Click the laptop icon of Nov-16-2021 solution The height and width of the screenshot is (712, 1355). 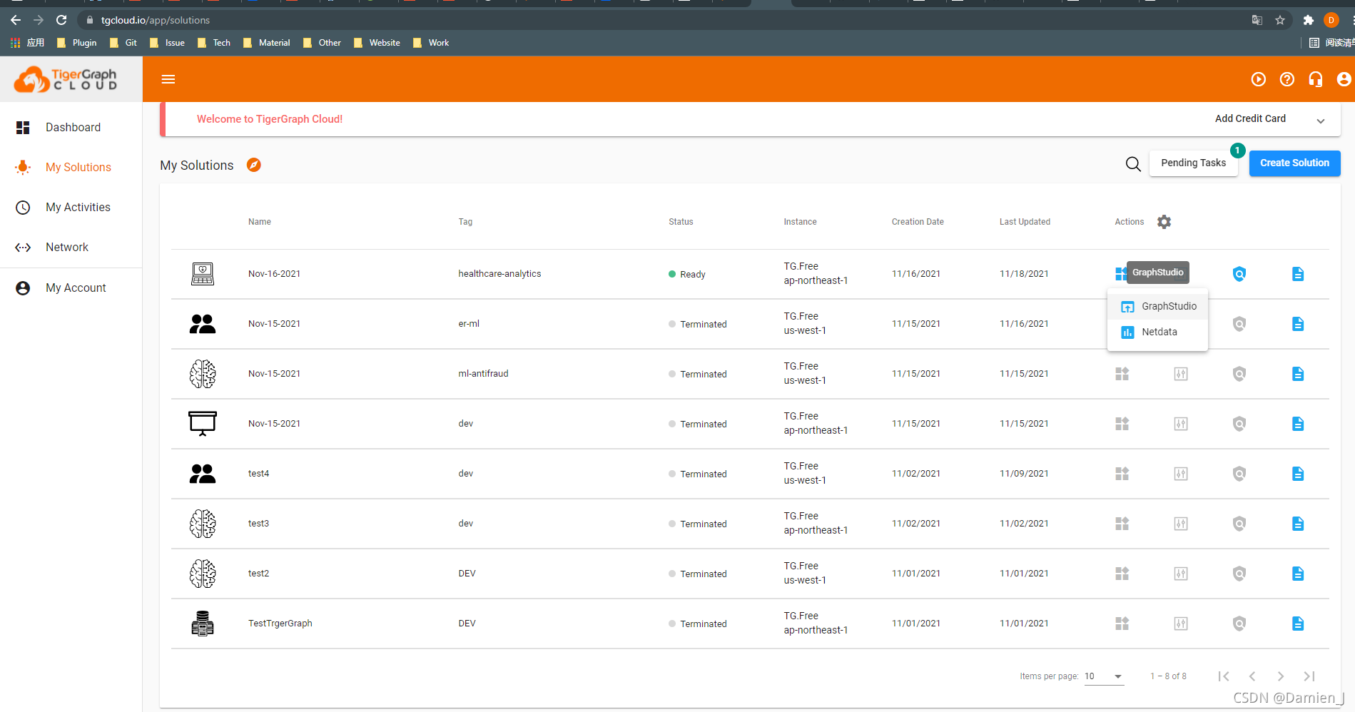click(203, 274)
